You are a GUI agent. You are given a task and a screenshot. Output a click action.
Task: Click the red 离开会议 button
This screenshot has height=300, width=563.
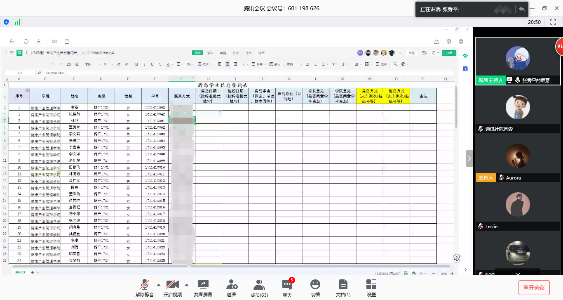(x=534, y=288)
